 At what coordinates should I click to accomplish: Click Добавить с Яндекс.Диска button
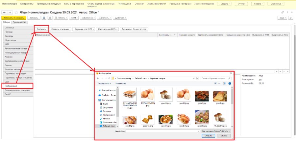coord(134,29)
